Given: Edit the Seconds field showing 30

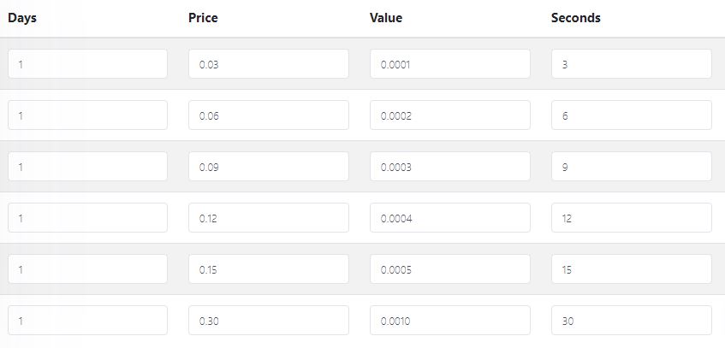Looking at the screenshot, I should 632,321.
